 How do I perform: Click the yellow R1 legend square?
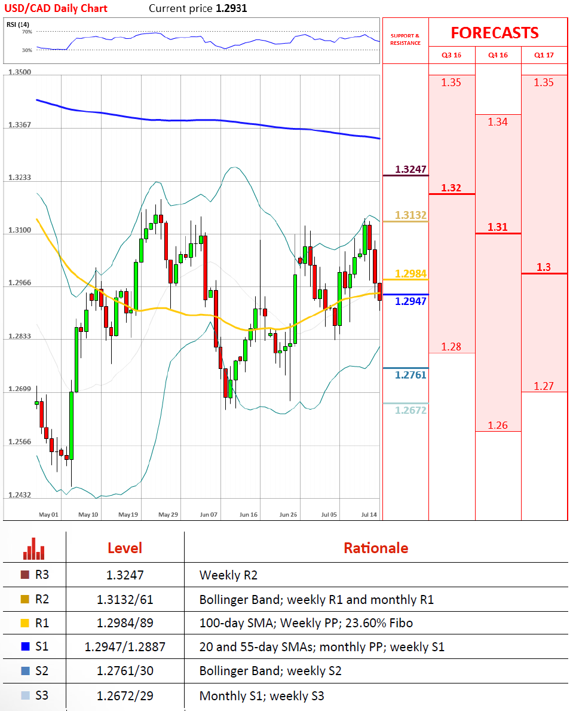pyautogui.click(x=25, y=623)
